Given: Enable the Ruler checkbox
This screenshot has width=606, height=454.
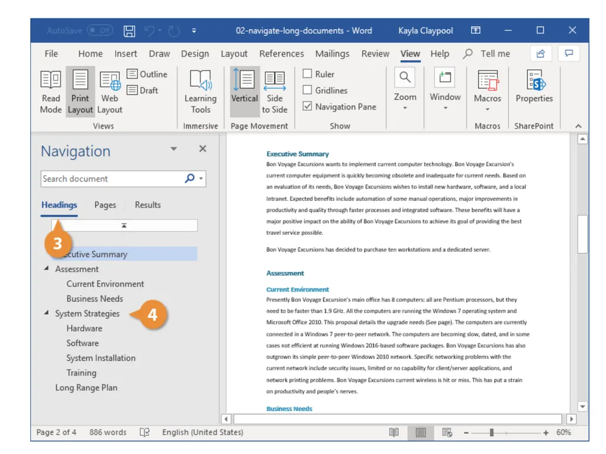Looking at the screenshot, I should coord(307,73).
